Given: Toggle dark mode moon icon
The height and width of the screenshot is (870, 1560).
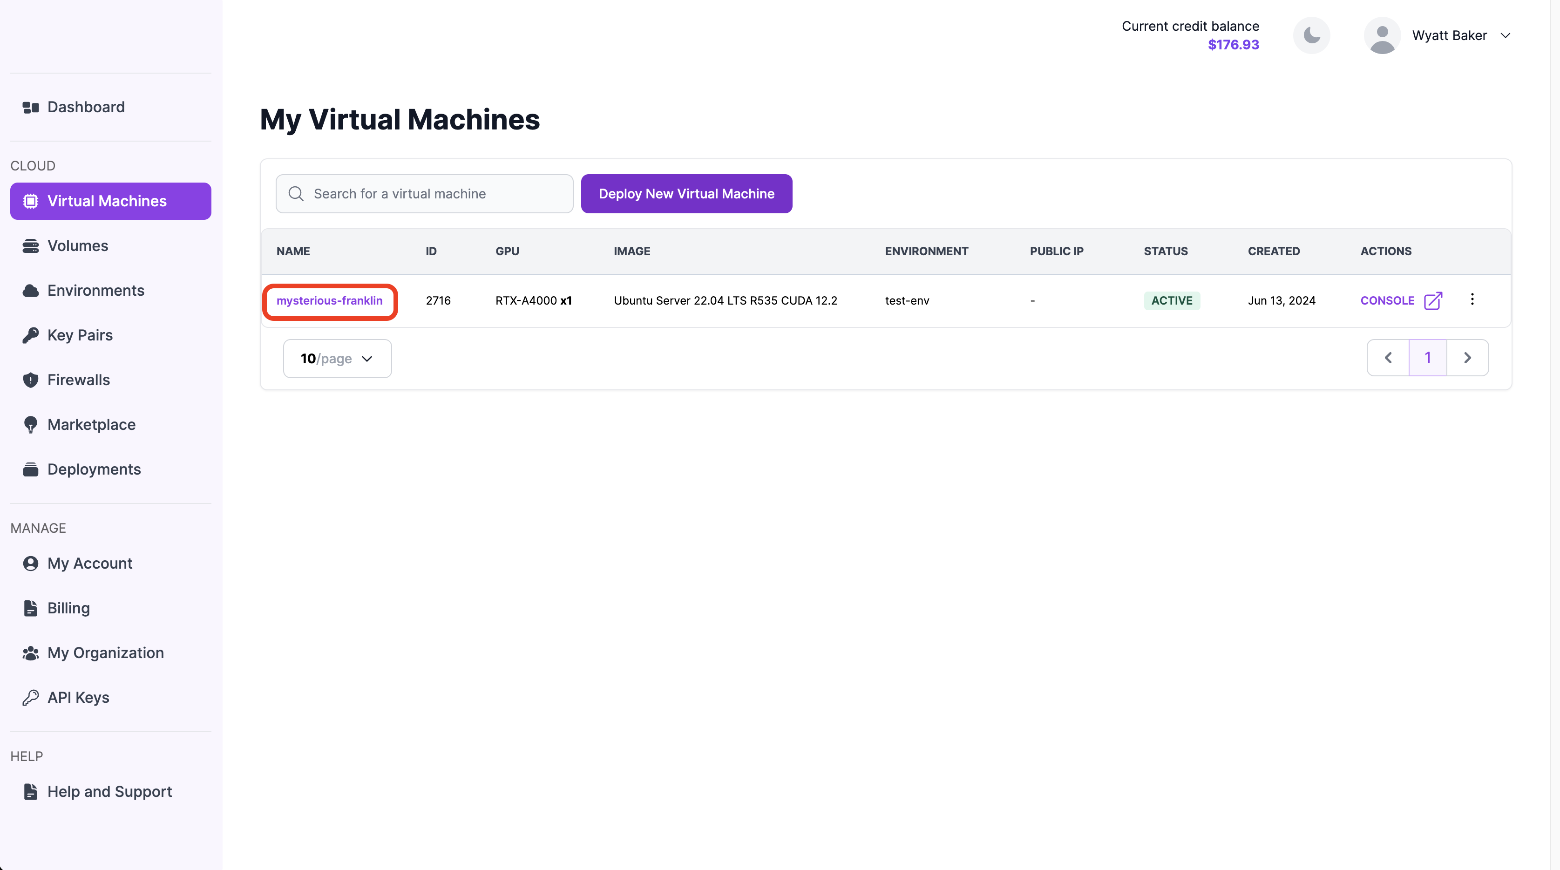Looking at the screenshot, I should click(1311, 35).
